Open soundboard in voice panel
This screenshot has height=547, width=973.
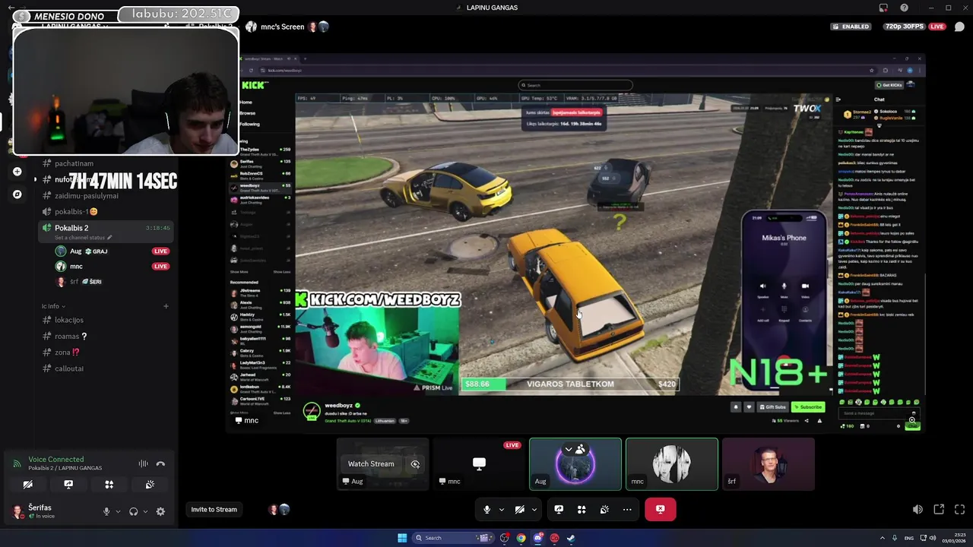click(150, 484)
